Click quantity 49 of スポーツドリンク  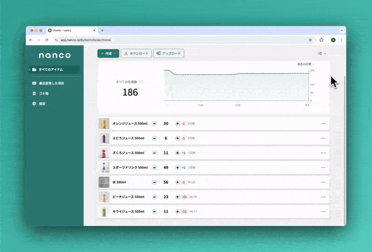pos(166,167)
